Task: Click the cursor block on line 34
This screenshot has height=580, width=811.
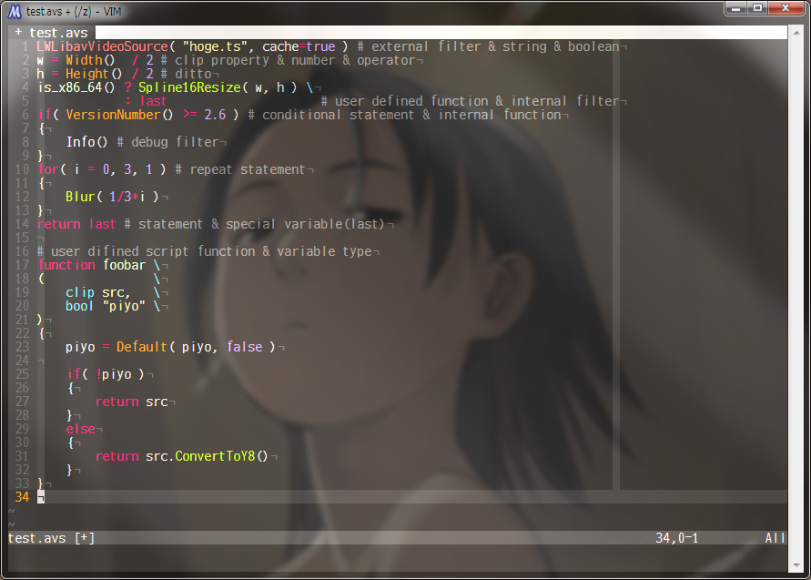Action: pyautogui.click(x=41, y=497)
